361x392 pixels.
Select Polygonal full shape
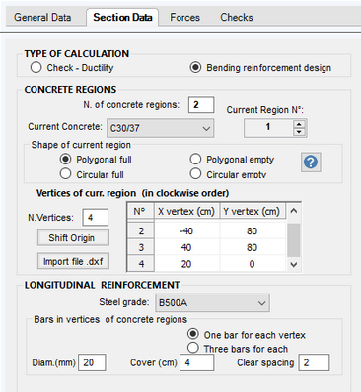[96, 160]
